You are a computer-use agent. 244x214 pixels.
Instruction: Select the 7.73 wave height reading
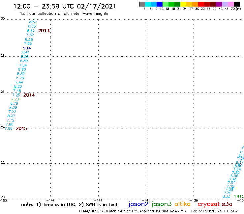pyautogui.click(x=15, y=99)
